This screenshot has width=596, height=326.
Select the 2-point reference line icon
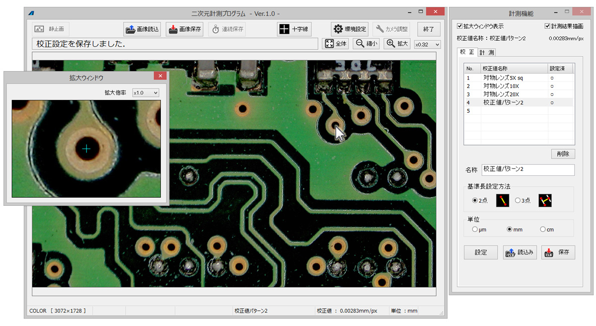tap(503, 201)
